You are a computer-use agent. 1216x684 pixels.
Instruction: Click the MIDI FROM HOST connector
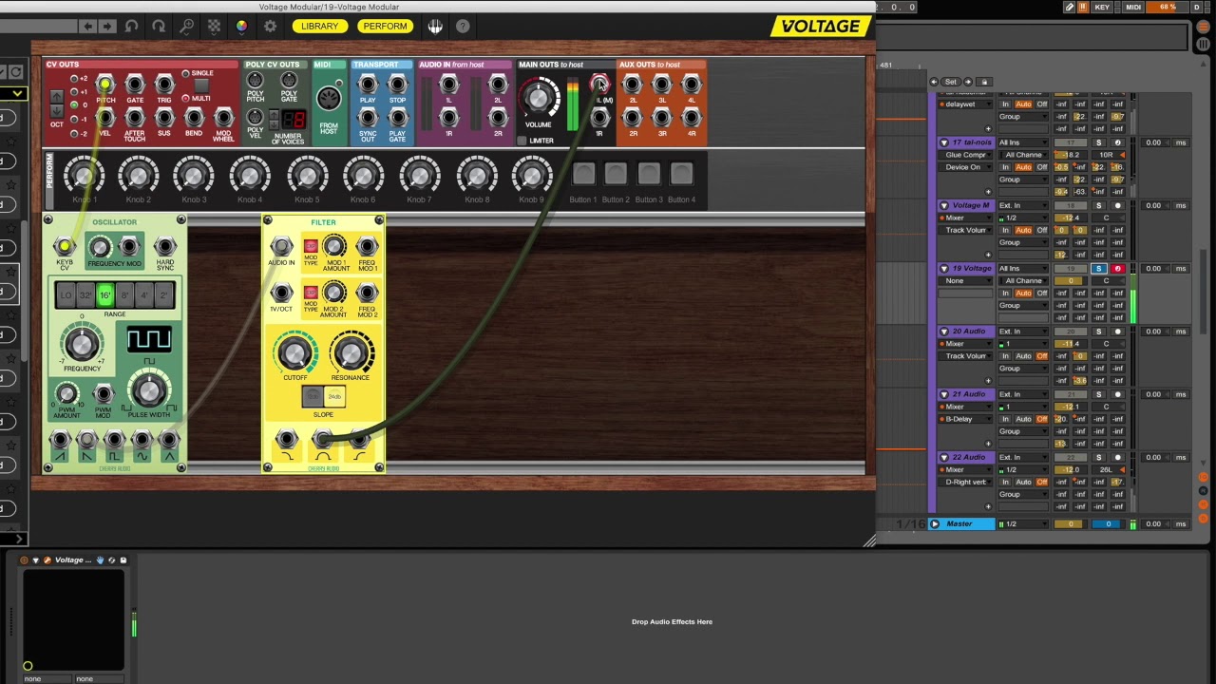(328, 100)
